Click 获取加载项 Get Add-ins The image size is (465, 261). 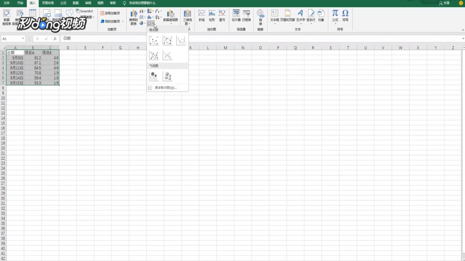tap(110, 13)
